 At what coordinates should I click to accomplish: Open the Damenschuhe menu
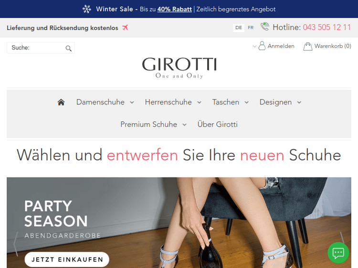tap(100, 102)
